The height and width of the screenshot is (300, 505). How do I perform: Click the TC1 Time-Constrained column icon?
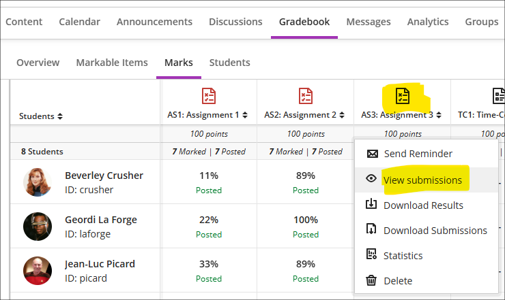click(499, 96)
